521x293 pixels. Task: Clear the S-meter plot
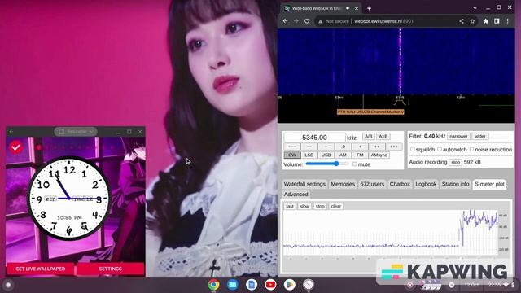pyautogui.click(x=336, y=206)
